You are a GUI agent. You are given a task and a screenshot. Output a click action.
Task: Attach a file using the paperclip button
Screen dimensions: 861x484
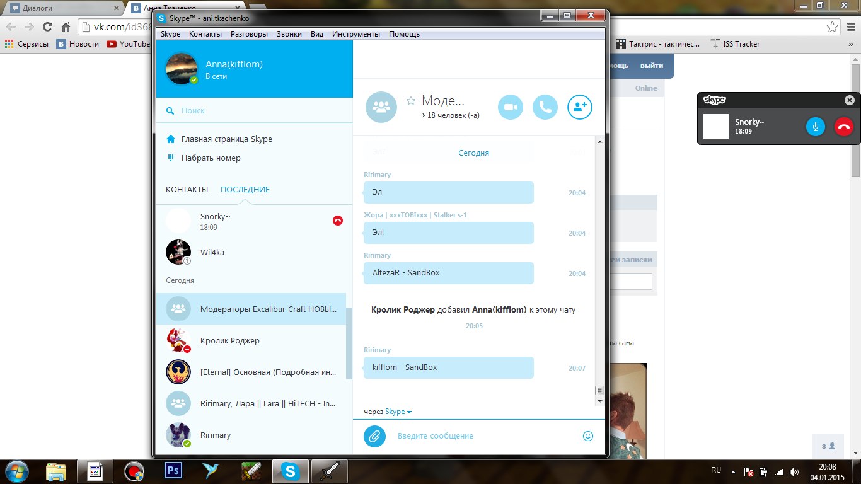click(374, 435)
